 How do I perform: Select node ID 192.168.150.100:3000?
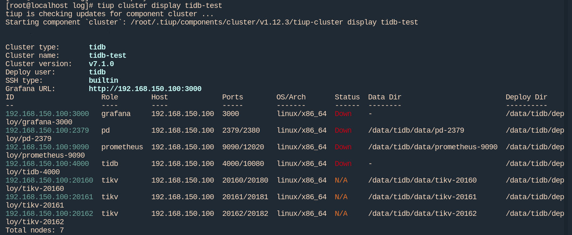(47, 114)
